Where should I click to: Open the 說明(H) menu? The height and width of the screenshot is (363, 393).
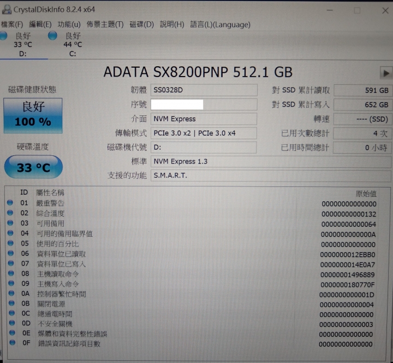[172, 25]
